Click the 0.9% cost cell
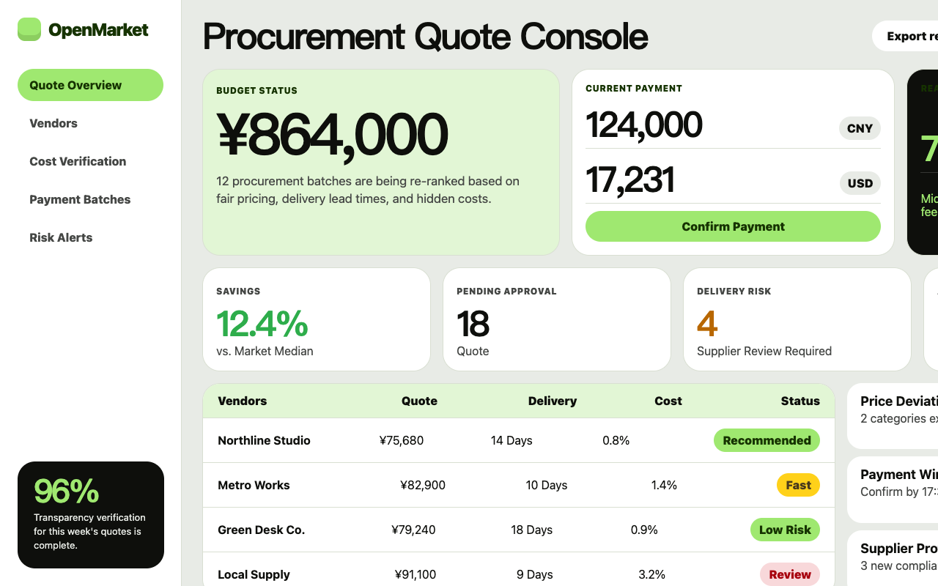 pyautogui.click(x=644, y=530)
